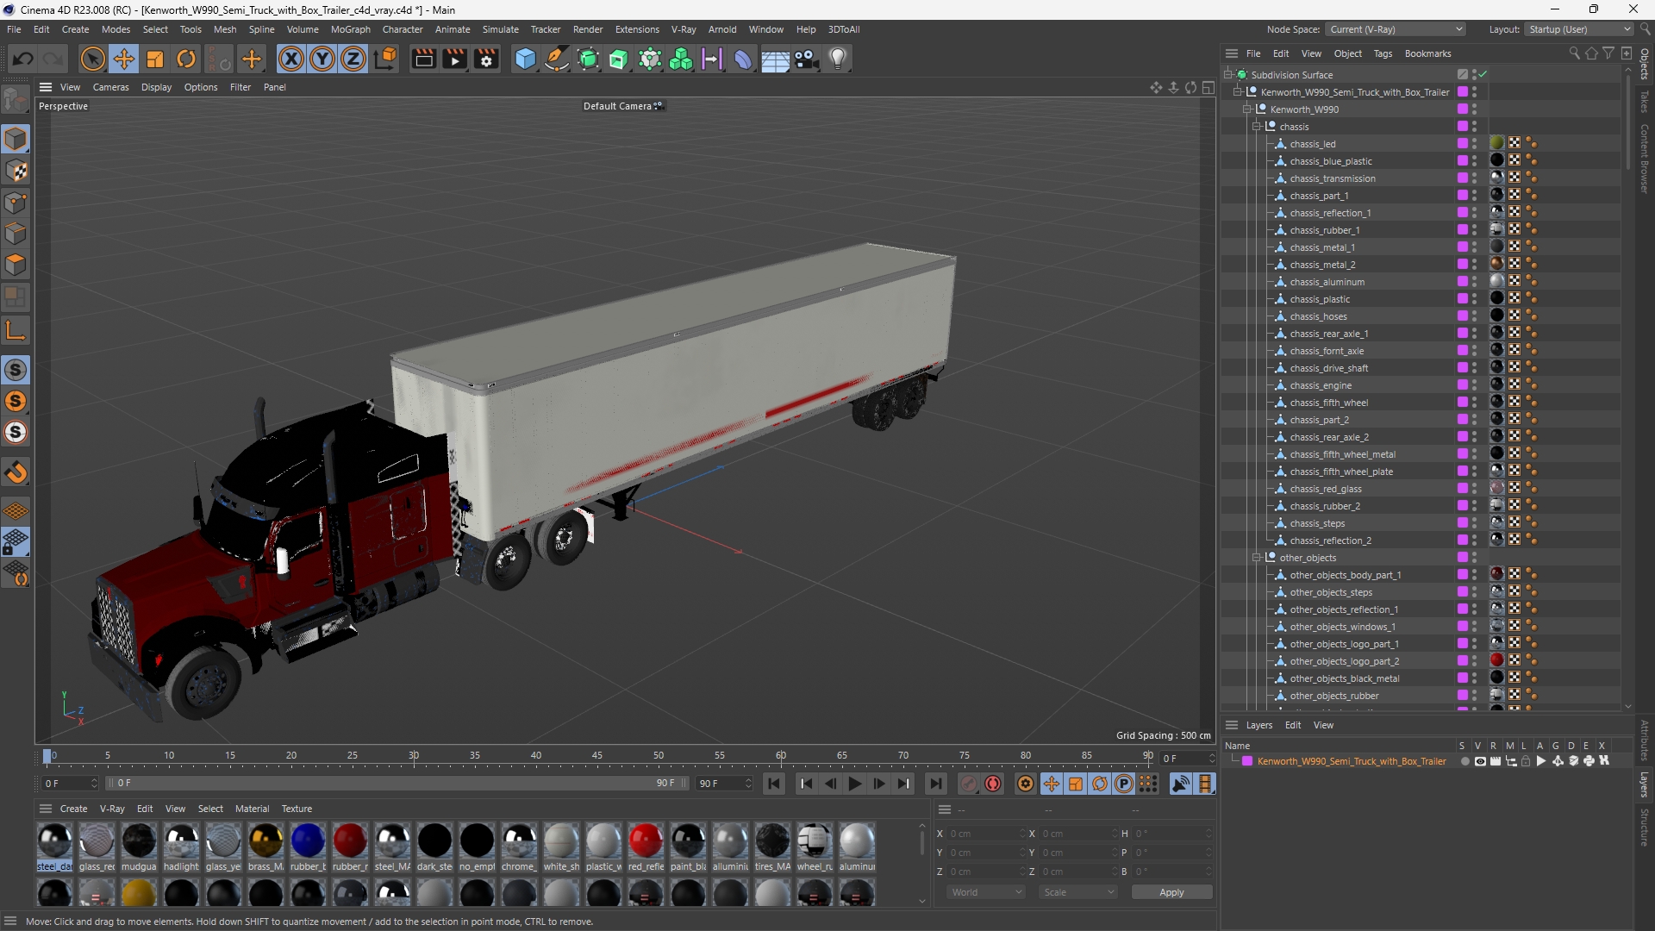Viewport: 1655px width, 931px height.
Task: Open the Spline Pen tool
Action: tap(557, 59)
